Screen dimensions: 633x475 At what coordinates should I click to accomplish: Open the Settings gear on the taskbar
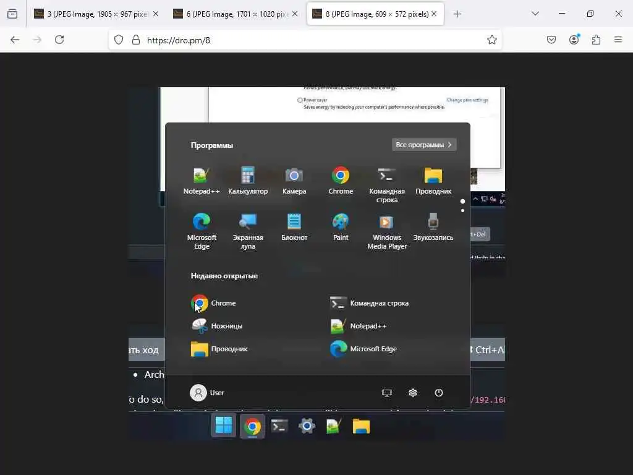(x=307, y=426)
